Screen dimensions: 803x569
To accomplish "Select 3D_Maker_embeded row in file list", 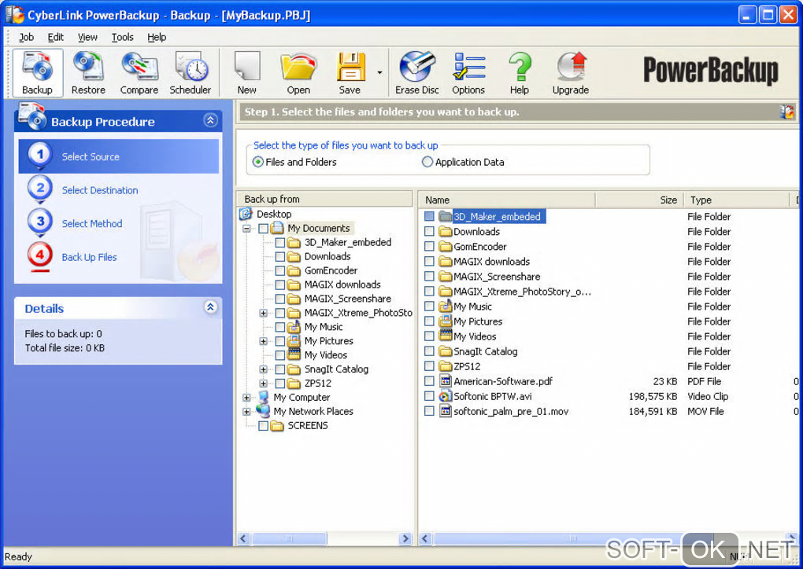I will tap(497, 216).
